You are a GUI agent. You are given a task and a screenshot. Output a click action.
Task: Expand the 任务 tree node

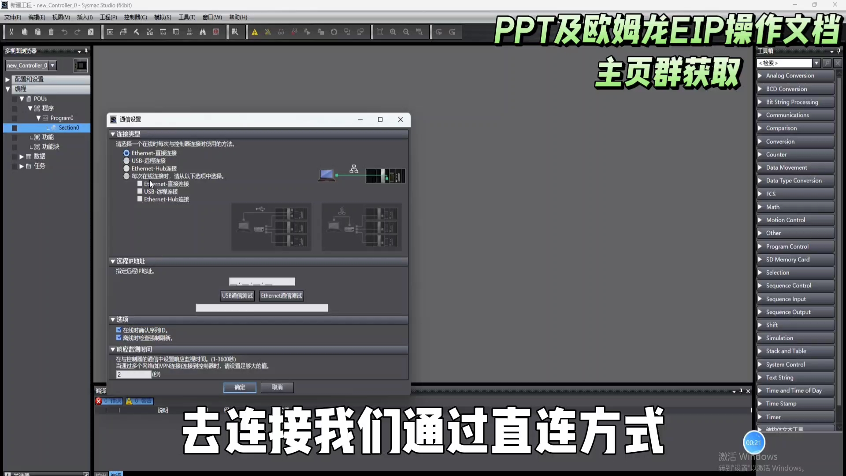click(x=22, y=166)
